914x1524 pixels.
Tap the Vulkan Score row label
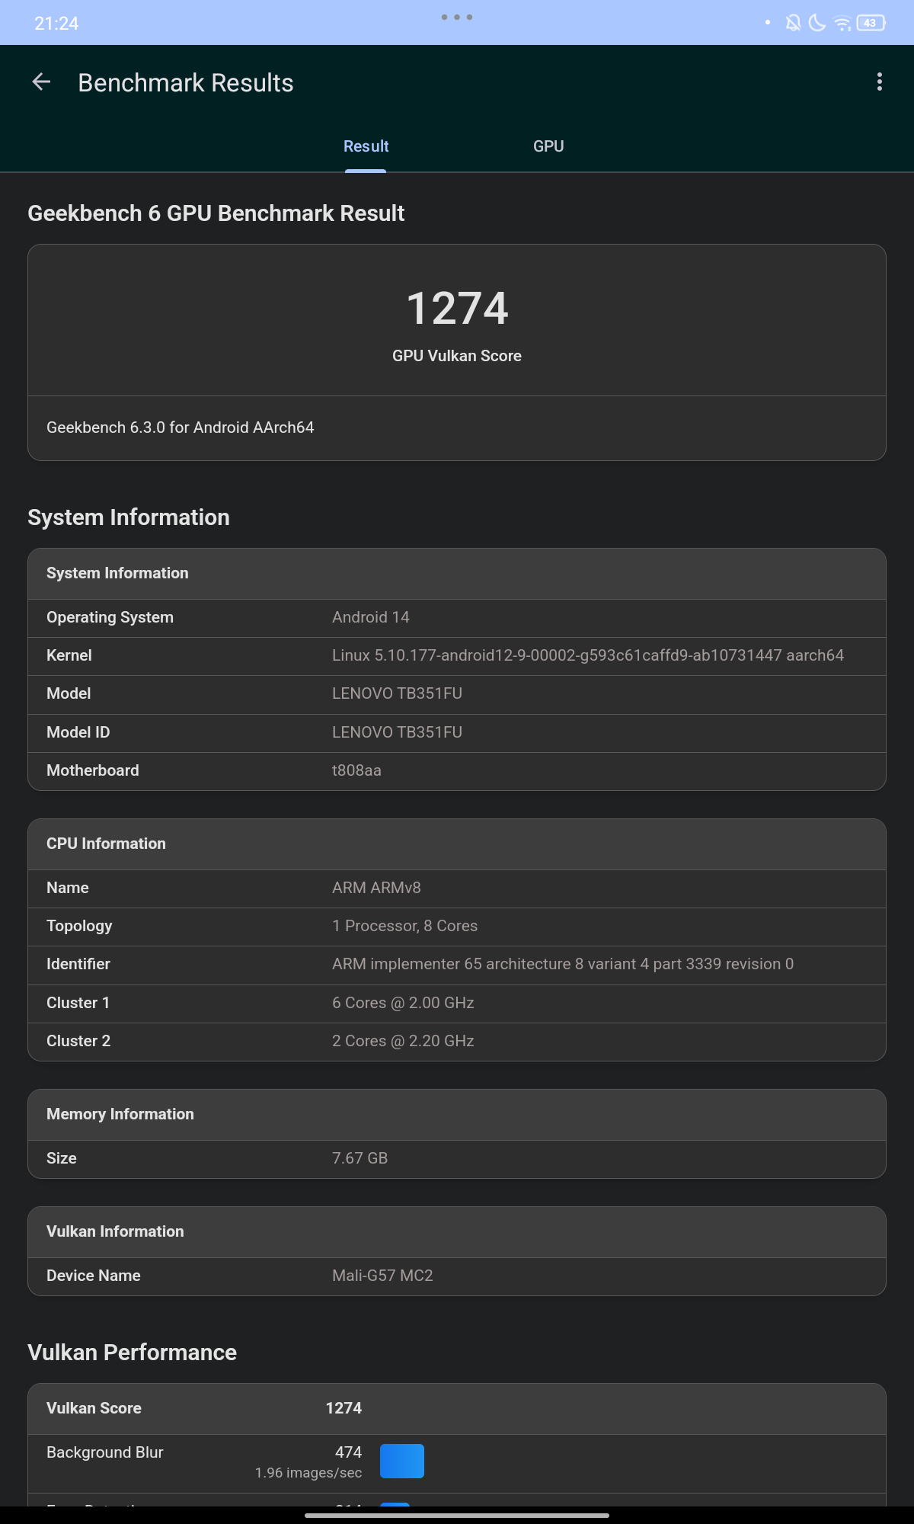coord(94,1408)
